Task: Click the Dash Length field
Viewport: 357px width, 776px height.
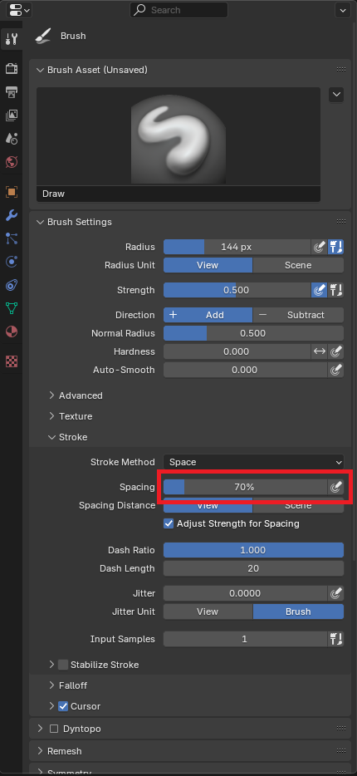Action: click(253, 568)
